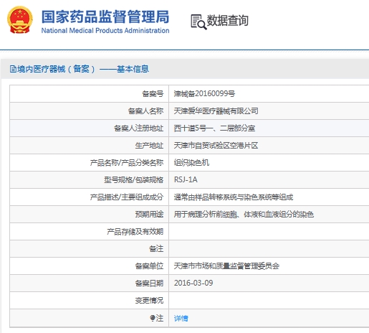Select 天津爱华医疗器械有限公司 cell
369x333 pixels.
[216, 111]
